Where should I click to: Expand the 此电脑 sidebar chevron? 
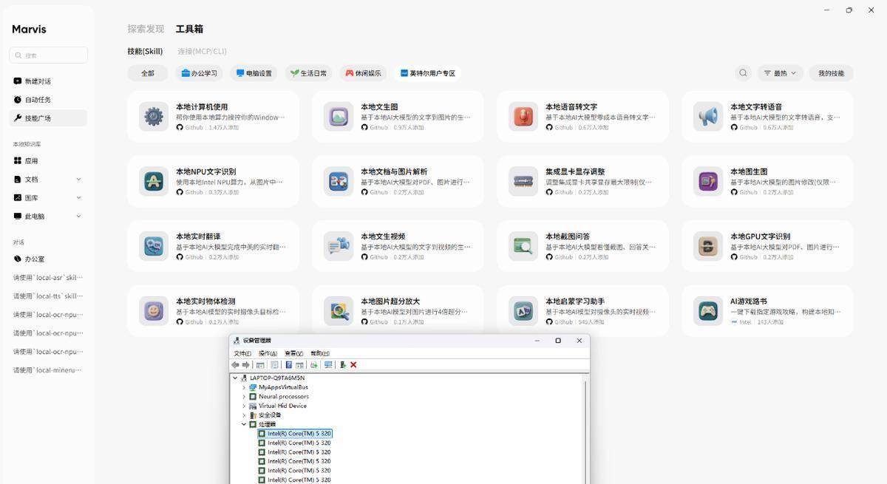(x=78, y=217)
